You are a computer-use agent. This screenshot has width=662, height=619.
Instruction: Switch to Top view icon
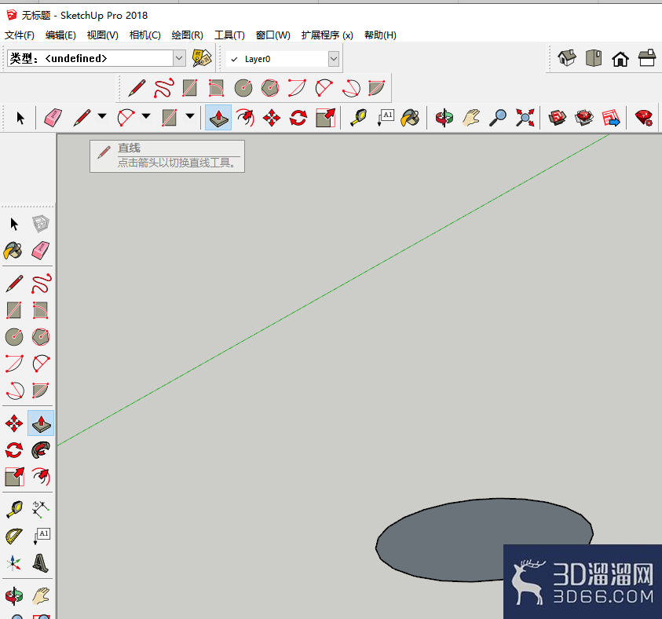[594, 58]
